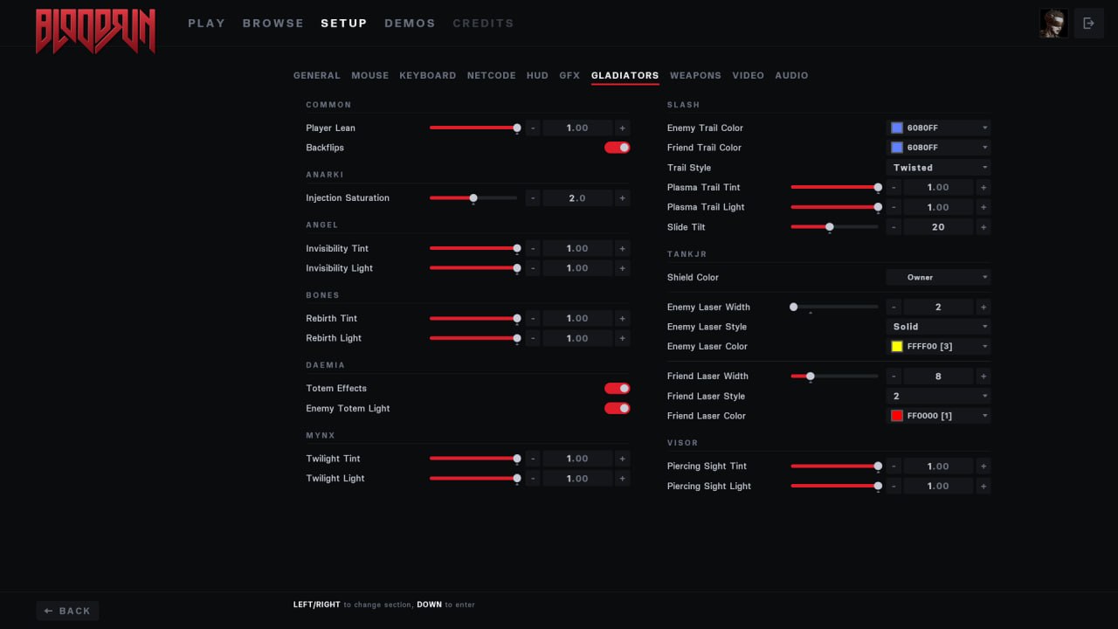Decrease Twilight Tint with minus
Viewport: 1118px width, 629px height.
pos(533,459)
